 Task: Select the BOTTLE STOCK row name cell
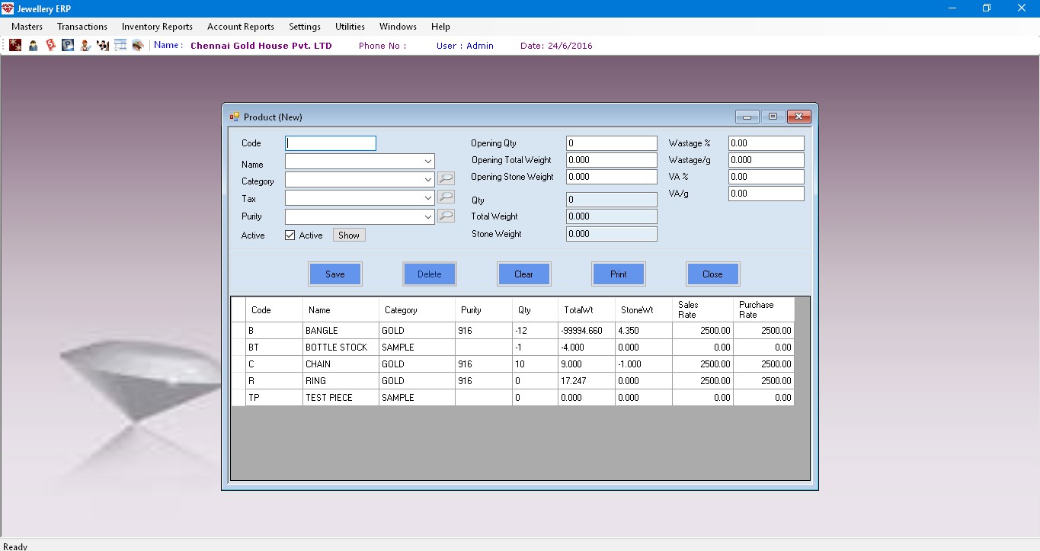pyautogui.click(x=341, y=348)
